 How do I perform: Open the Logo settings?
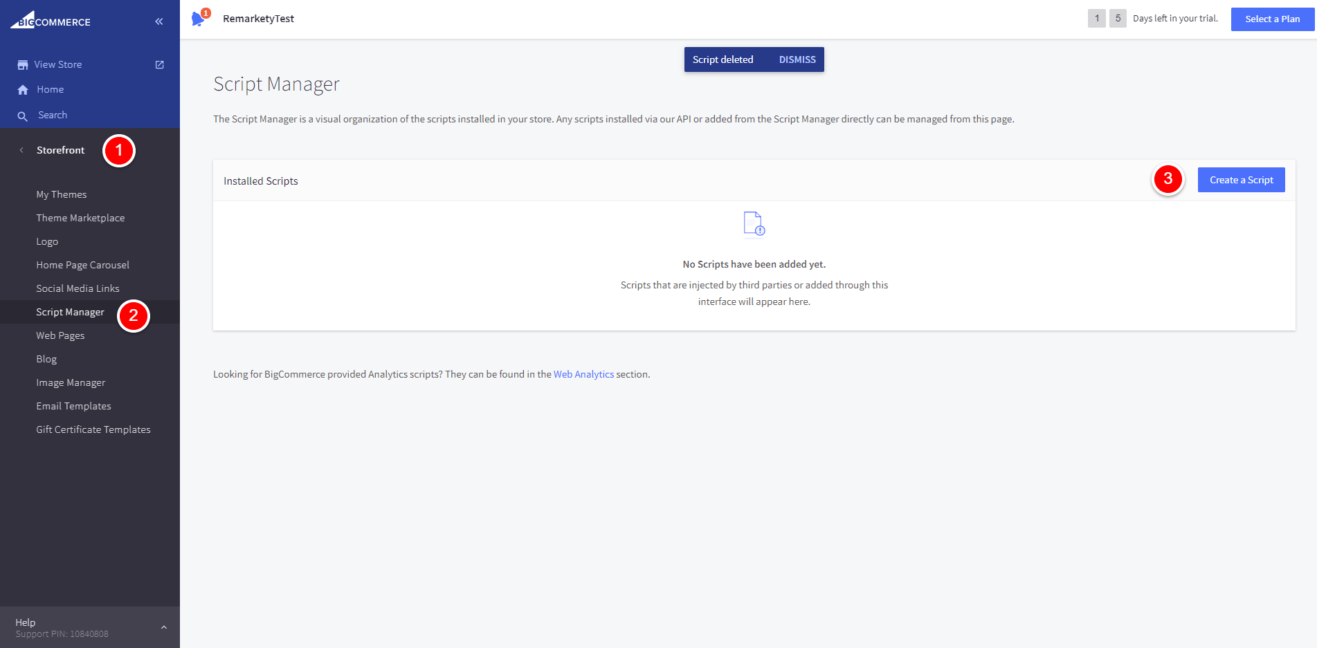pos(47,241)
